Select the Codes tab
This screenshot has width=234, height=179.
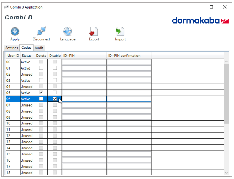point(26,47)
